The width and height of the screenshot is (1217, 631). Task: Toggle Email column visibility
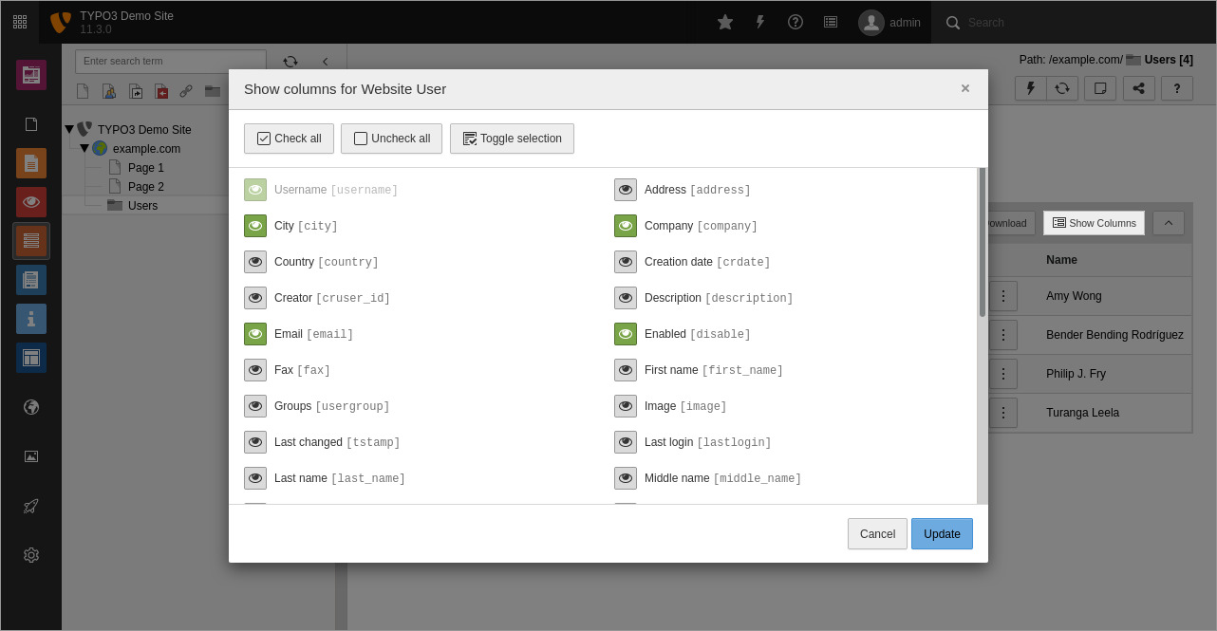tap(255, 333)
